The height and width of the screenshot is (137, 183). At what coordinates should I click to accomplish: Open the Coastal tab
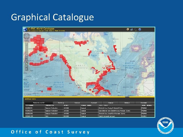(111, 103)
